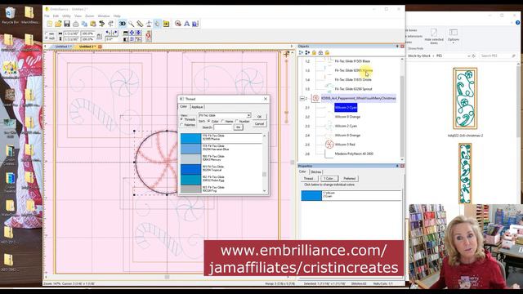The width and height of the screenshot is (523, 294).
Task: Select Madeira PolyNeon 40 2800 object row
Action: point(354,154)
